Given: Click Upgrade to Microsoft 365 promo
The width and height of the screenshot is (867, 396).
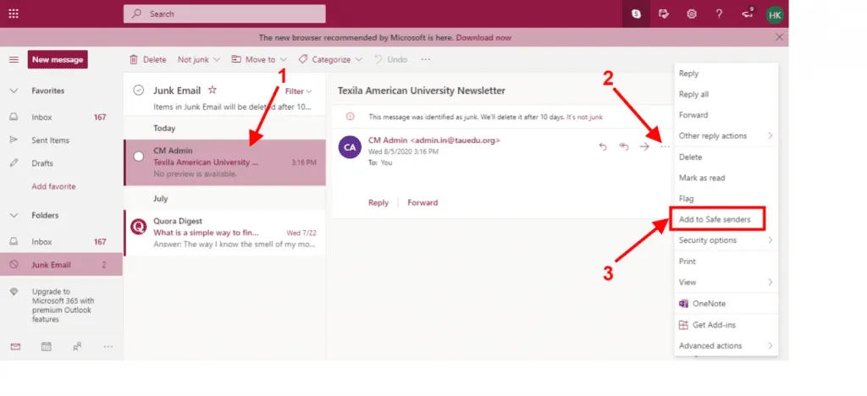Looking at the screenshot, I should pyautogui.click(x=63, y=305).
